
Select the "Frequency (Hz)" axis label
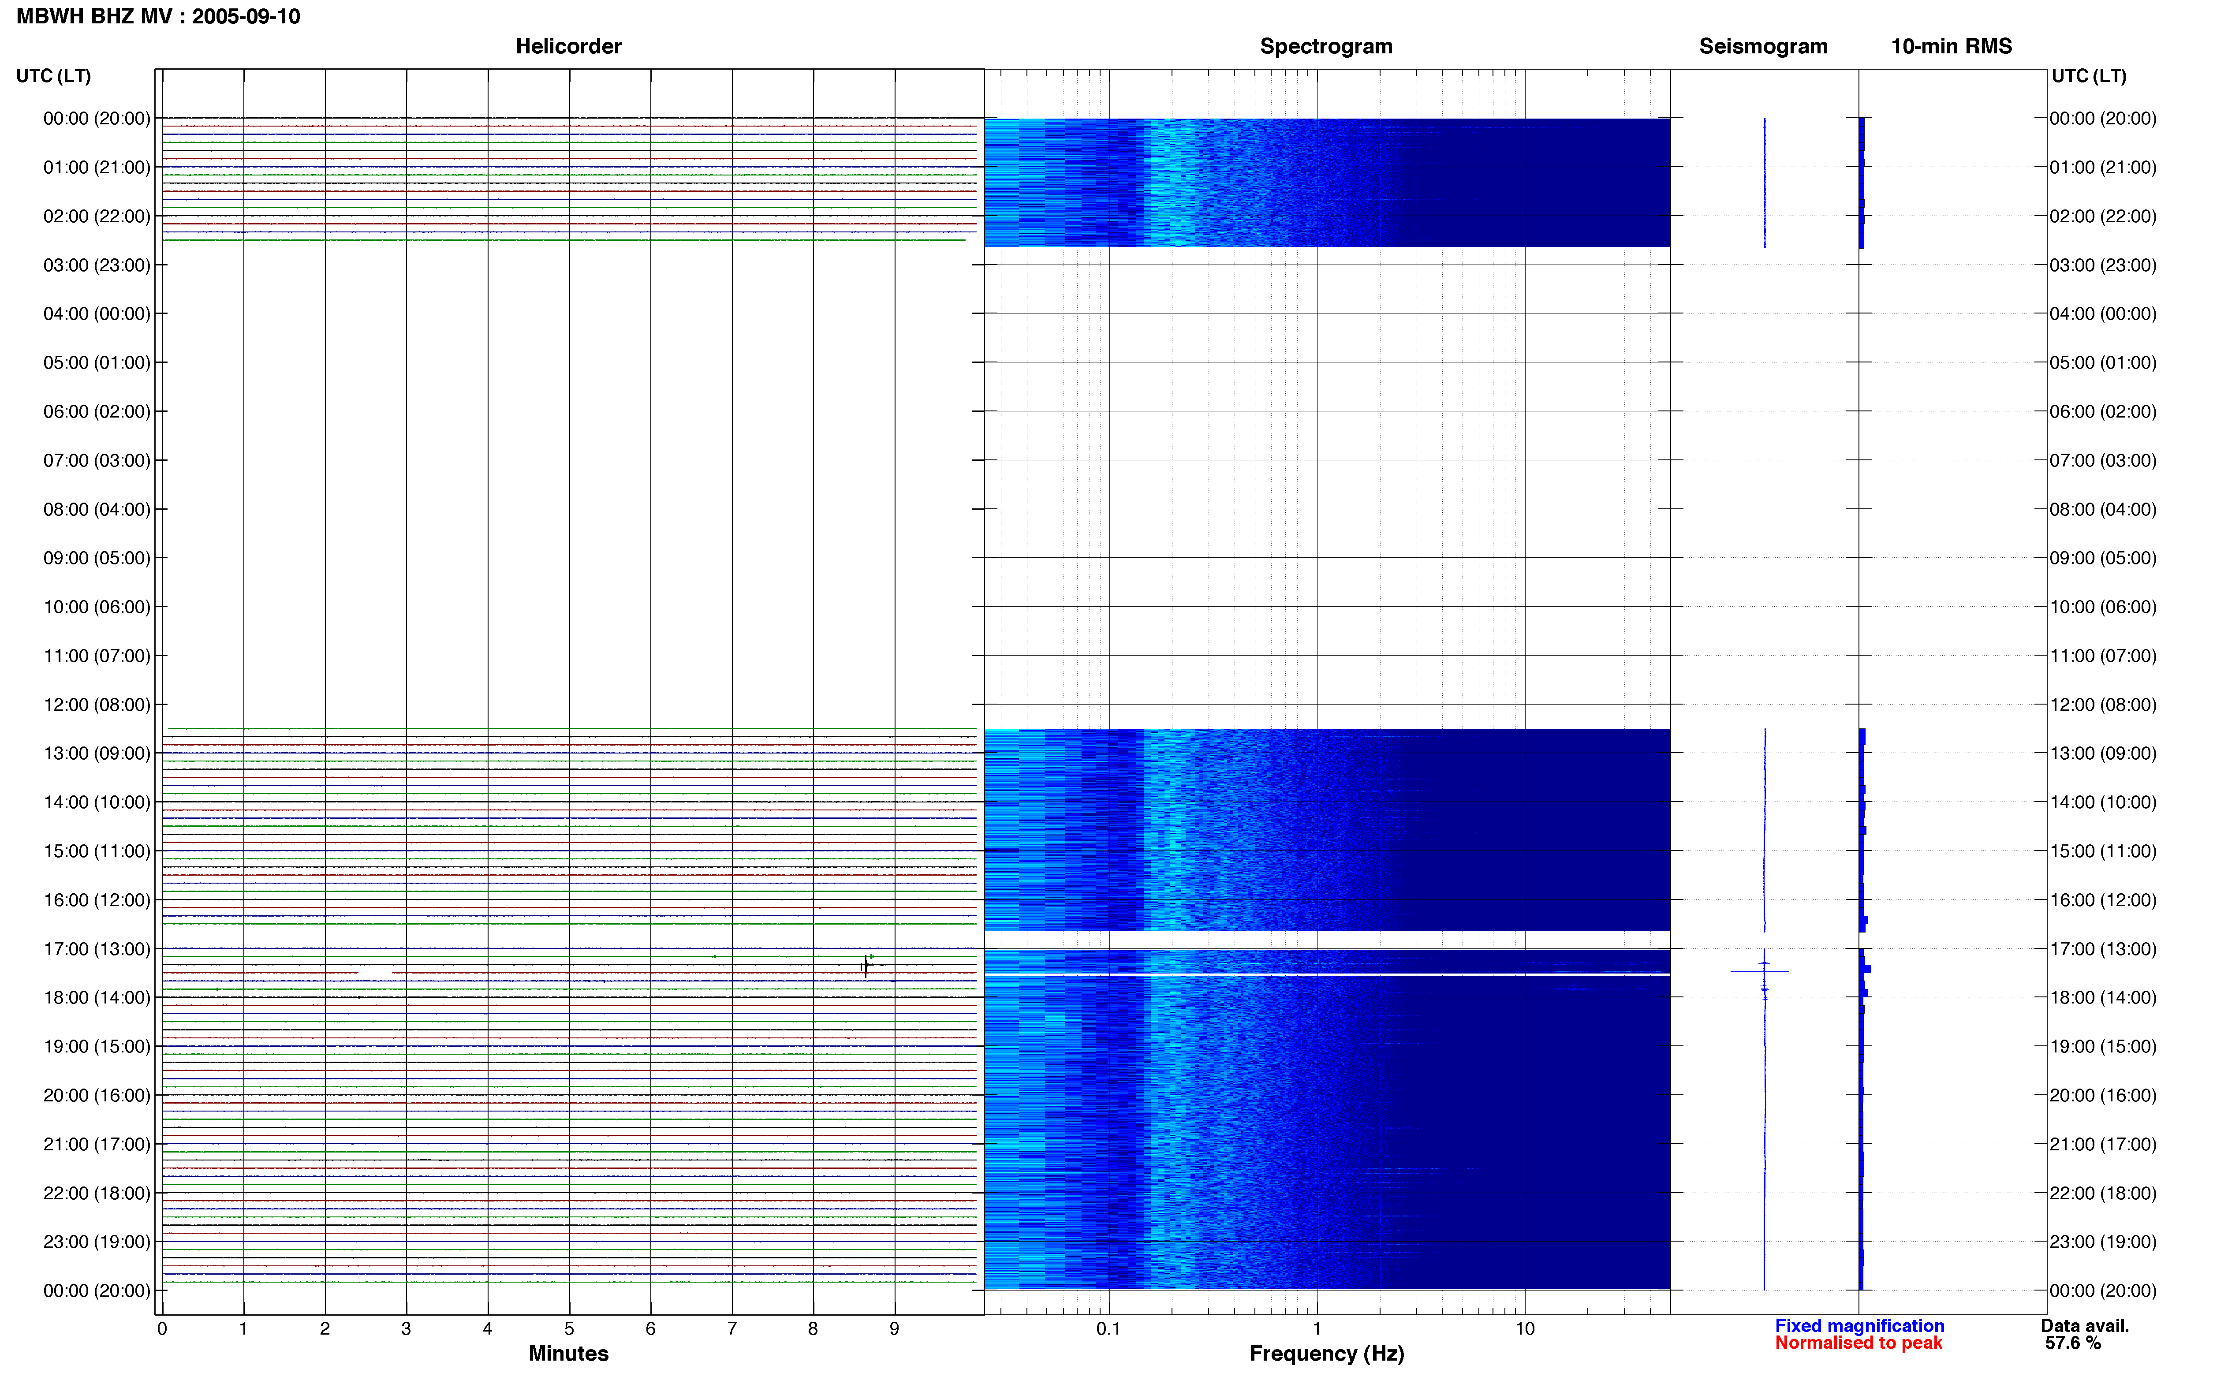(1326, 1353)
